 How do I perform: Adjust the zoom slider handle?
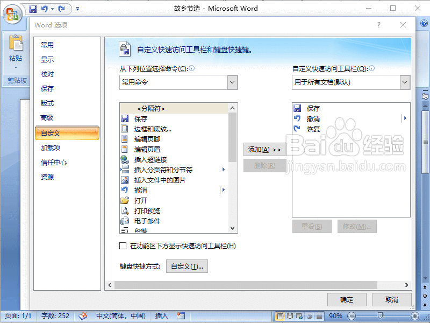[x=380, y=316]
